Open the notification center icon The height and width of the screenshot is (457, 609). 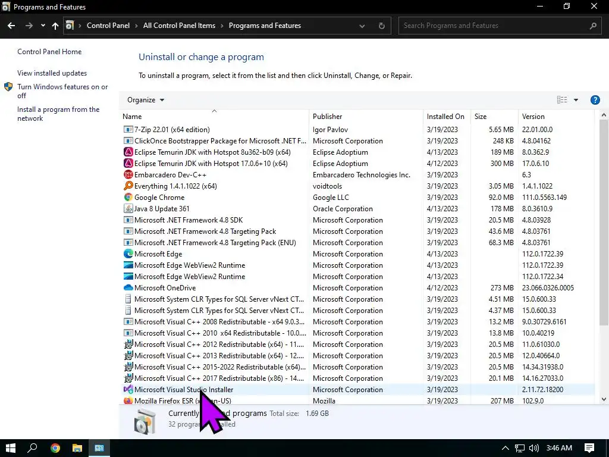click(x=589, y=448)
